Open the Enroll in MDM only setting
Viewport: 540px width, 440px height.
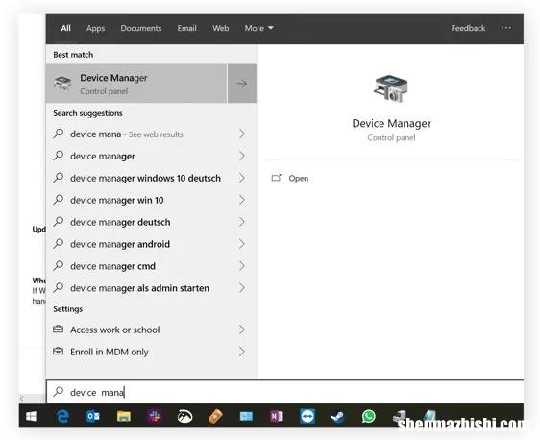point(151,352)
